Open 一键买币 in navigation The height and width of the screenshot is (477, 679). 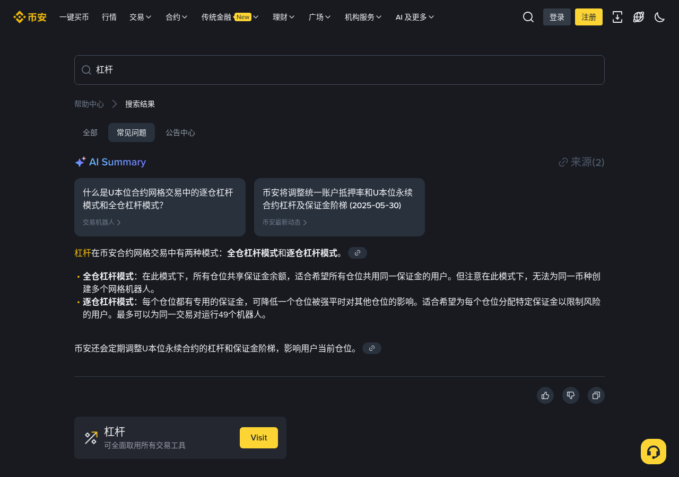[x=74, y=17]
